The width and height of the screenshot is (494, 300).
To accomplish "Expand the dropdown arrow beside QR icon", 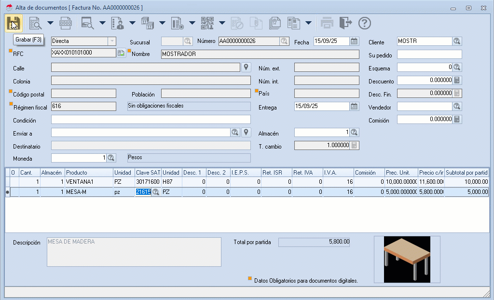I will 222,23.
